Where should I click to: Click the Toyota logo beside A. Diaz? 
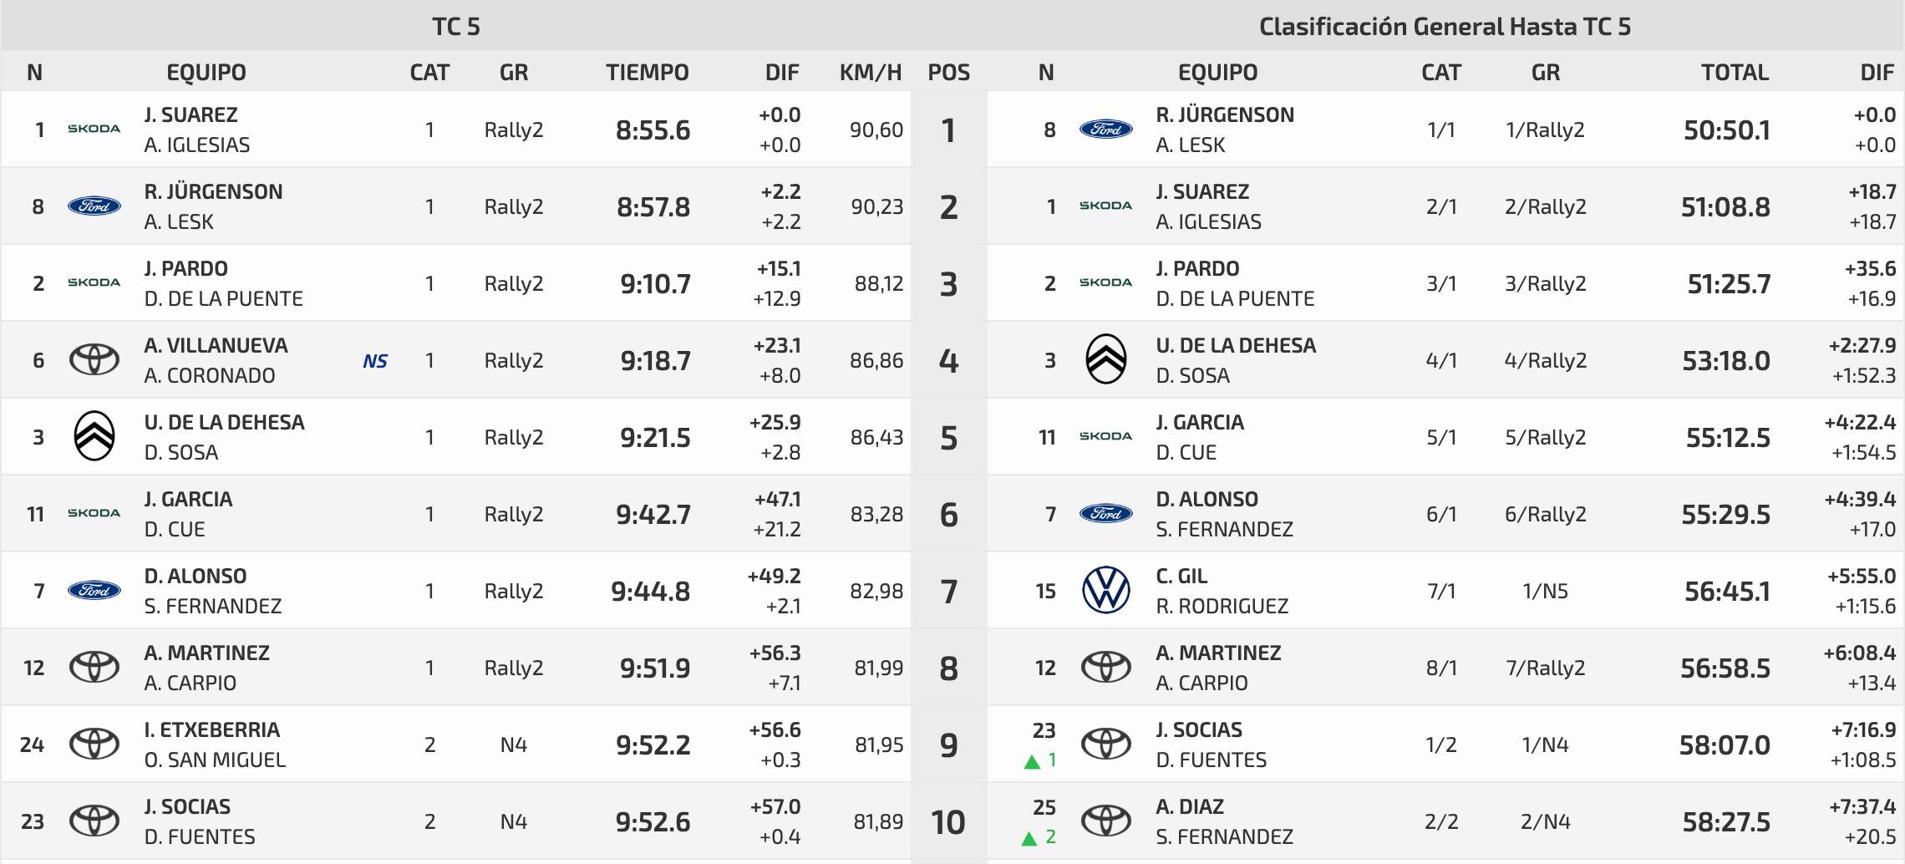tap(1105, 821)
